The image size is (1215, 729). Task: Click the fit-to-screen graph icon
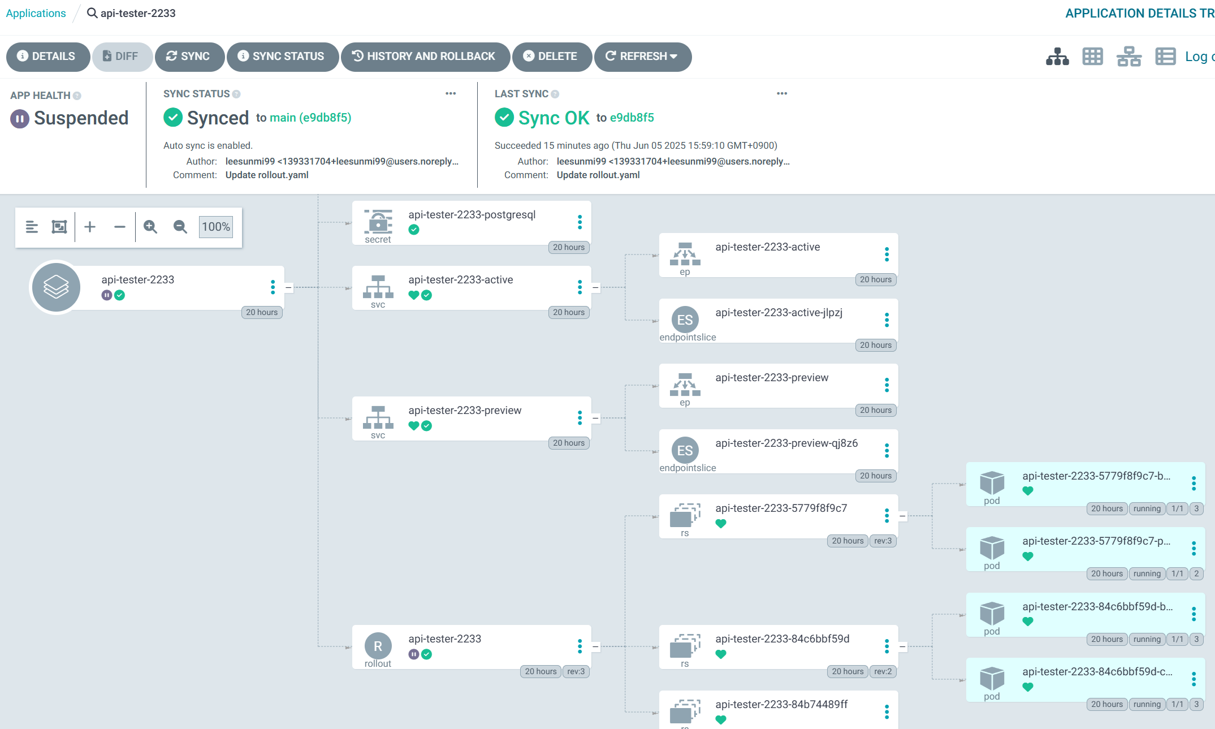click(59, 227)
